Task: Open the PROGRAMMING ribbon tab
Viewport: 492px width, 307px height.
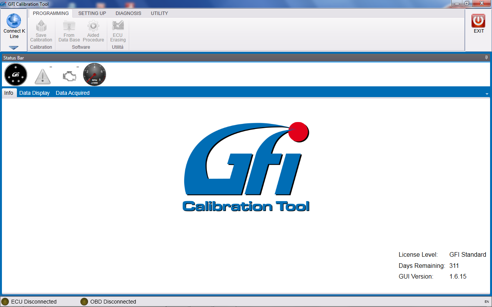Action: tap(51, 13)
